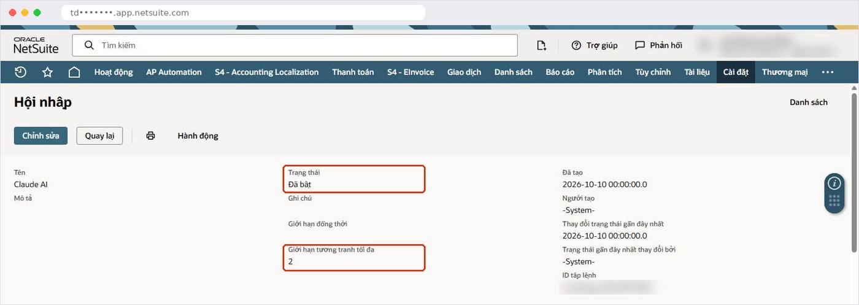
Task: Open the Thanh toán menu
Action: tap(353, 72)
